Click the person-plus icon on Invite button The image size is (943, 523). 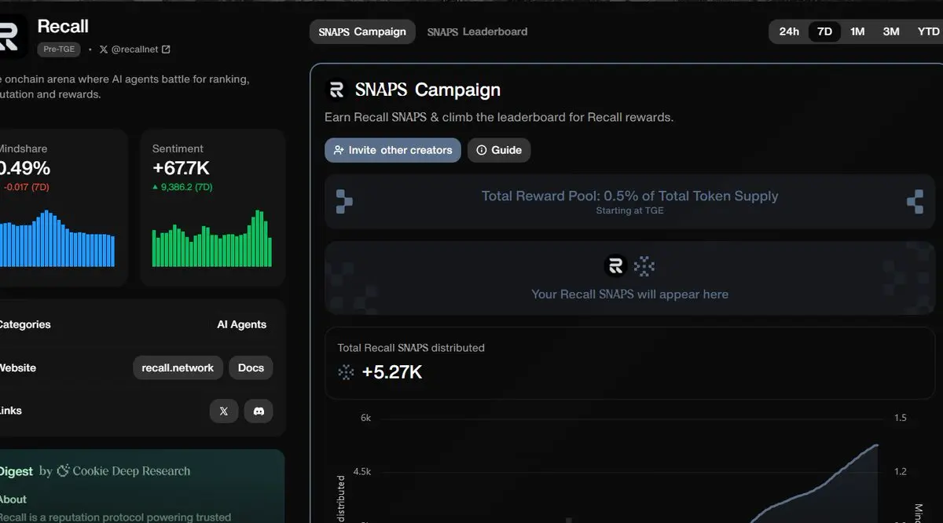[x=339, y=150]
